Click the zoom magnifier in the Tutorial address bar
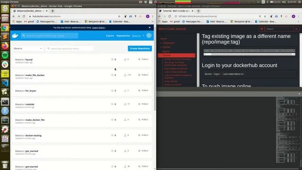Screen dimensions: 302x170 [260, 17]
